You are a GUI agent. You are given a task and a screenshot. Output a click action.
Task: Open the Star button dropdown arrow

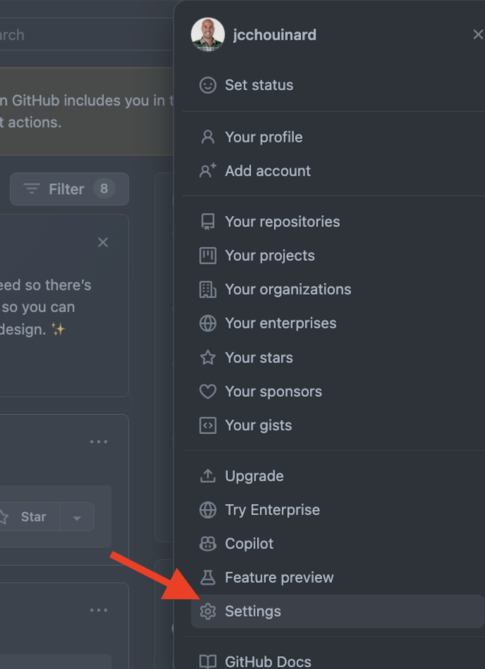(77, 517)
